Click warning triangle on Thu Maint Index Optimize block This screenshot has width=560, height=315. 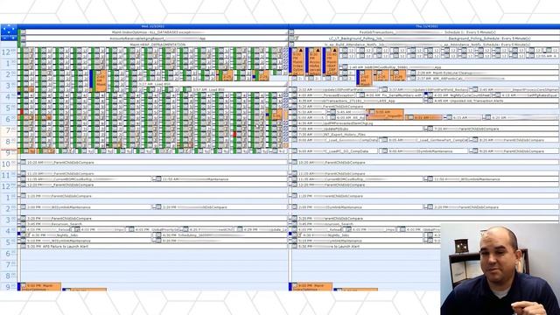tap(301, 51)
